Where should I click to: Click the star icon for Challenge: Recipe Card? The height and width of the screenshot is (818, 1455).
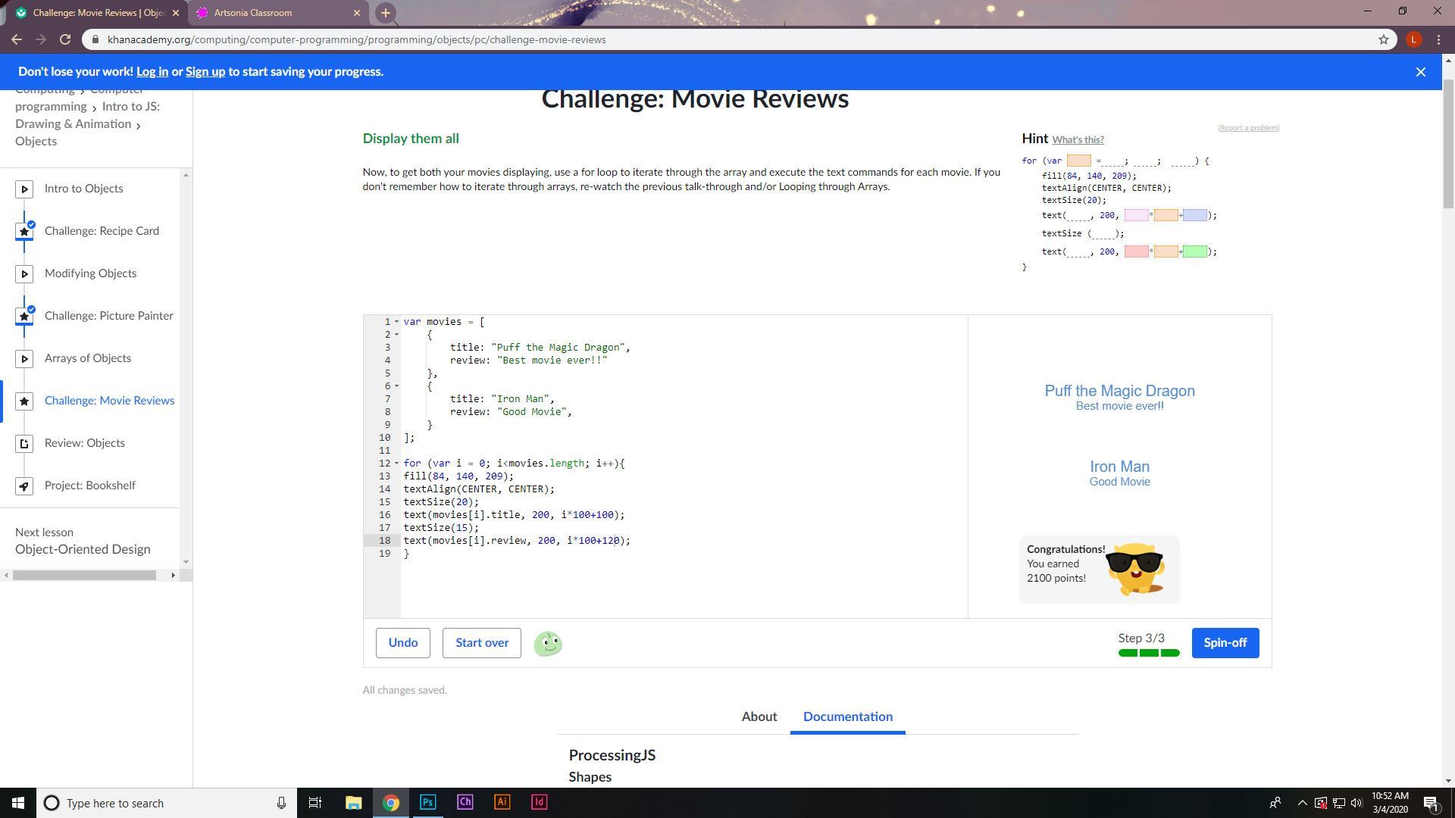pyautogui.click(x=24, y=231)
